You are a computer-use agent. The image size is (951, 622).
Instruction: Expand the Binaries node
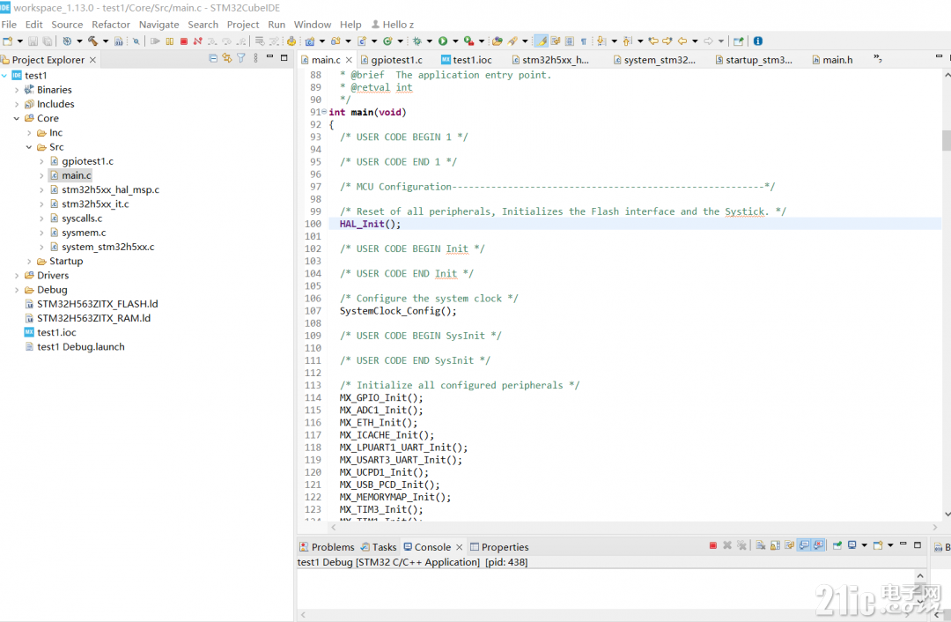pos(17,90)
